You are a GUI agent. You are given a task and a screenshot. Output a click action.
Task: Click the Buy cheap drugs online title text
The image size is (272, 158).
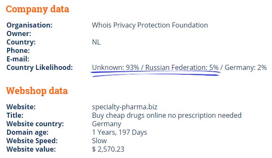(167, 115)
